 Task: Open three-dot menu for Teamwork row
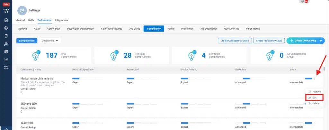tap(315, 123)
